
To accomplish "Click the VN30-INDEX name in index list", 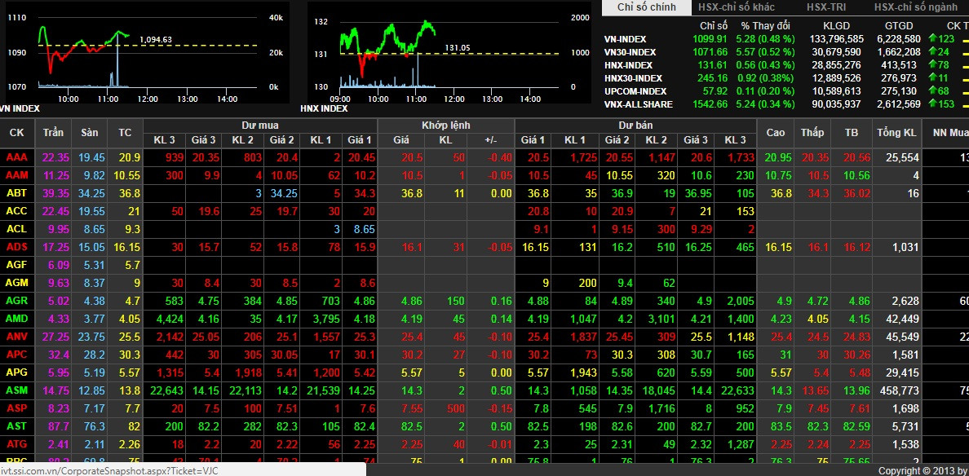I will (630, 52).
